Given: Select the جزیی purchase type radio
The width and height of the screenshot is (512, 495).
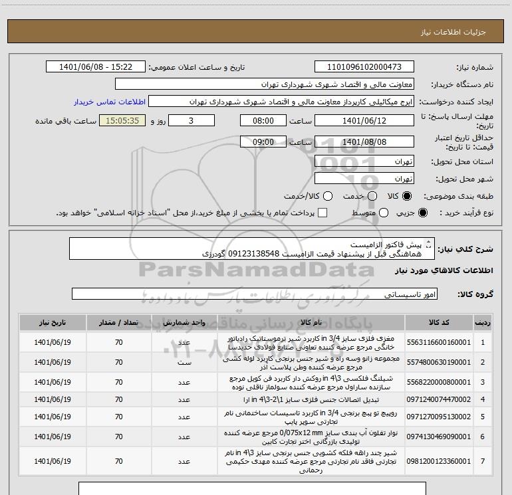Looking at the screenshot, I should [x=423, y=213].
